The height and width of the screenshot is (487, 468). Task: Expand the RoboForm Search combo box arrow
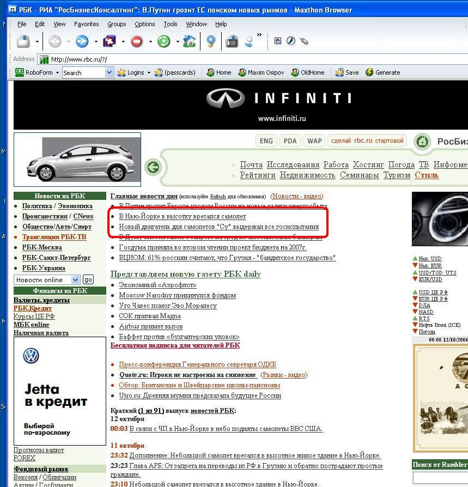pyautogui.click(x=109, y=72)
